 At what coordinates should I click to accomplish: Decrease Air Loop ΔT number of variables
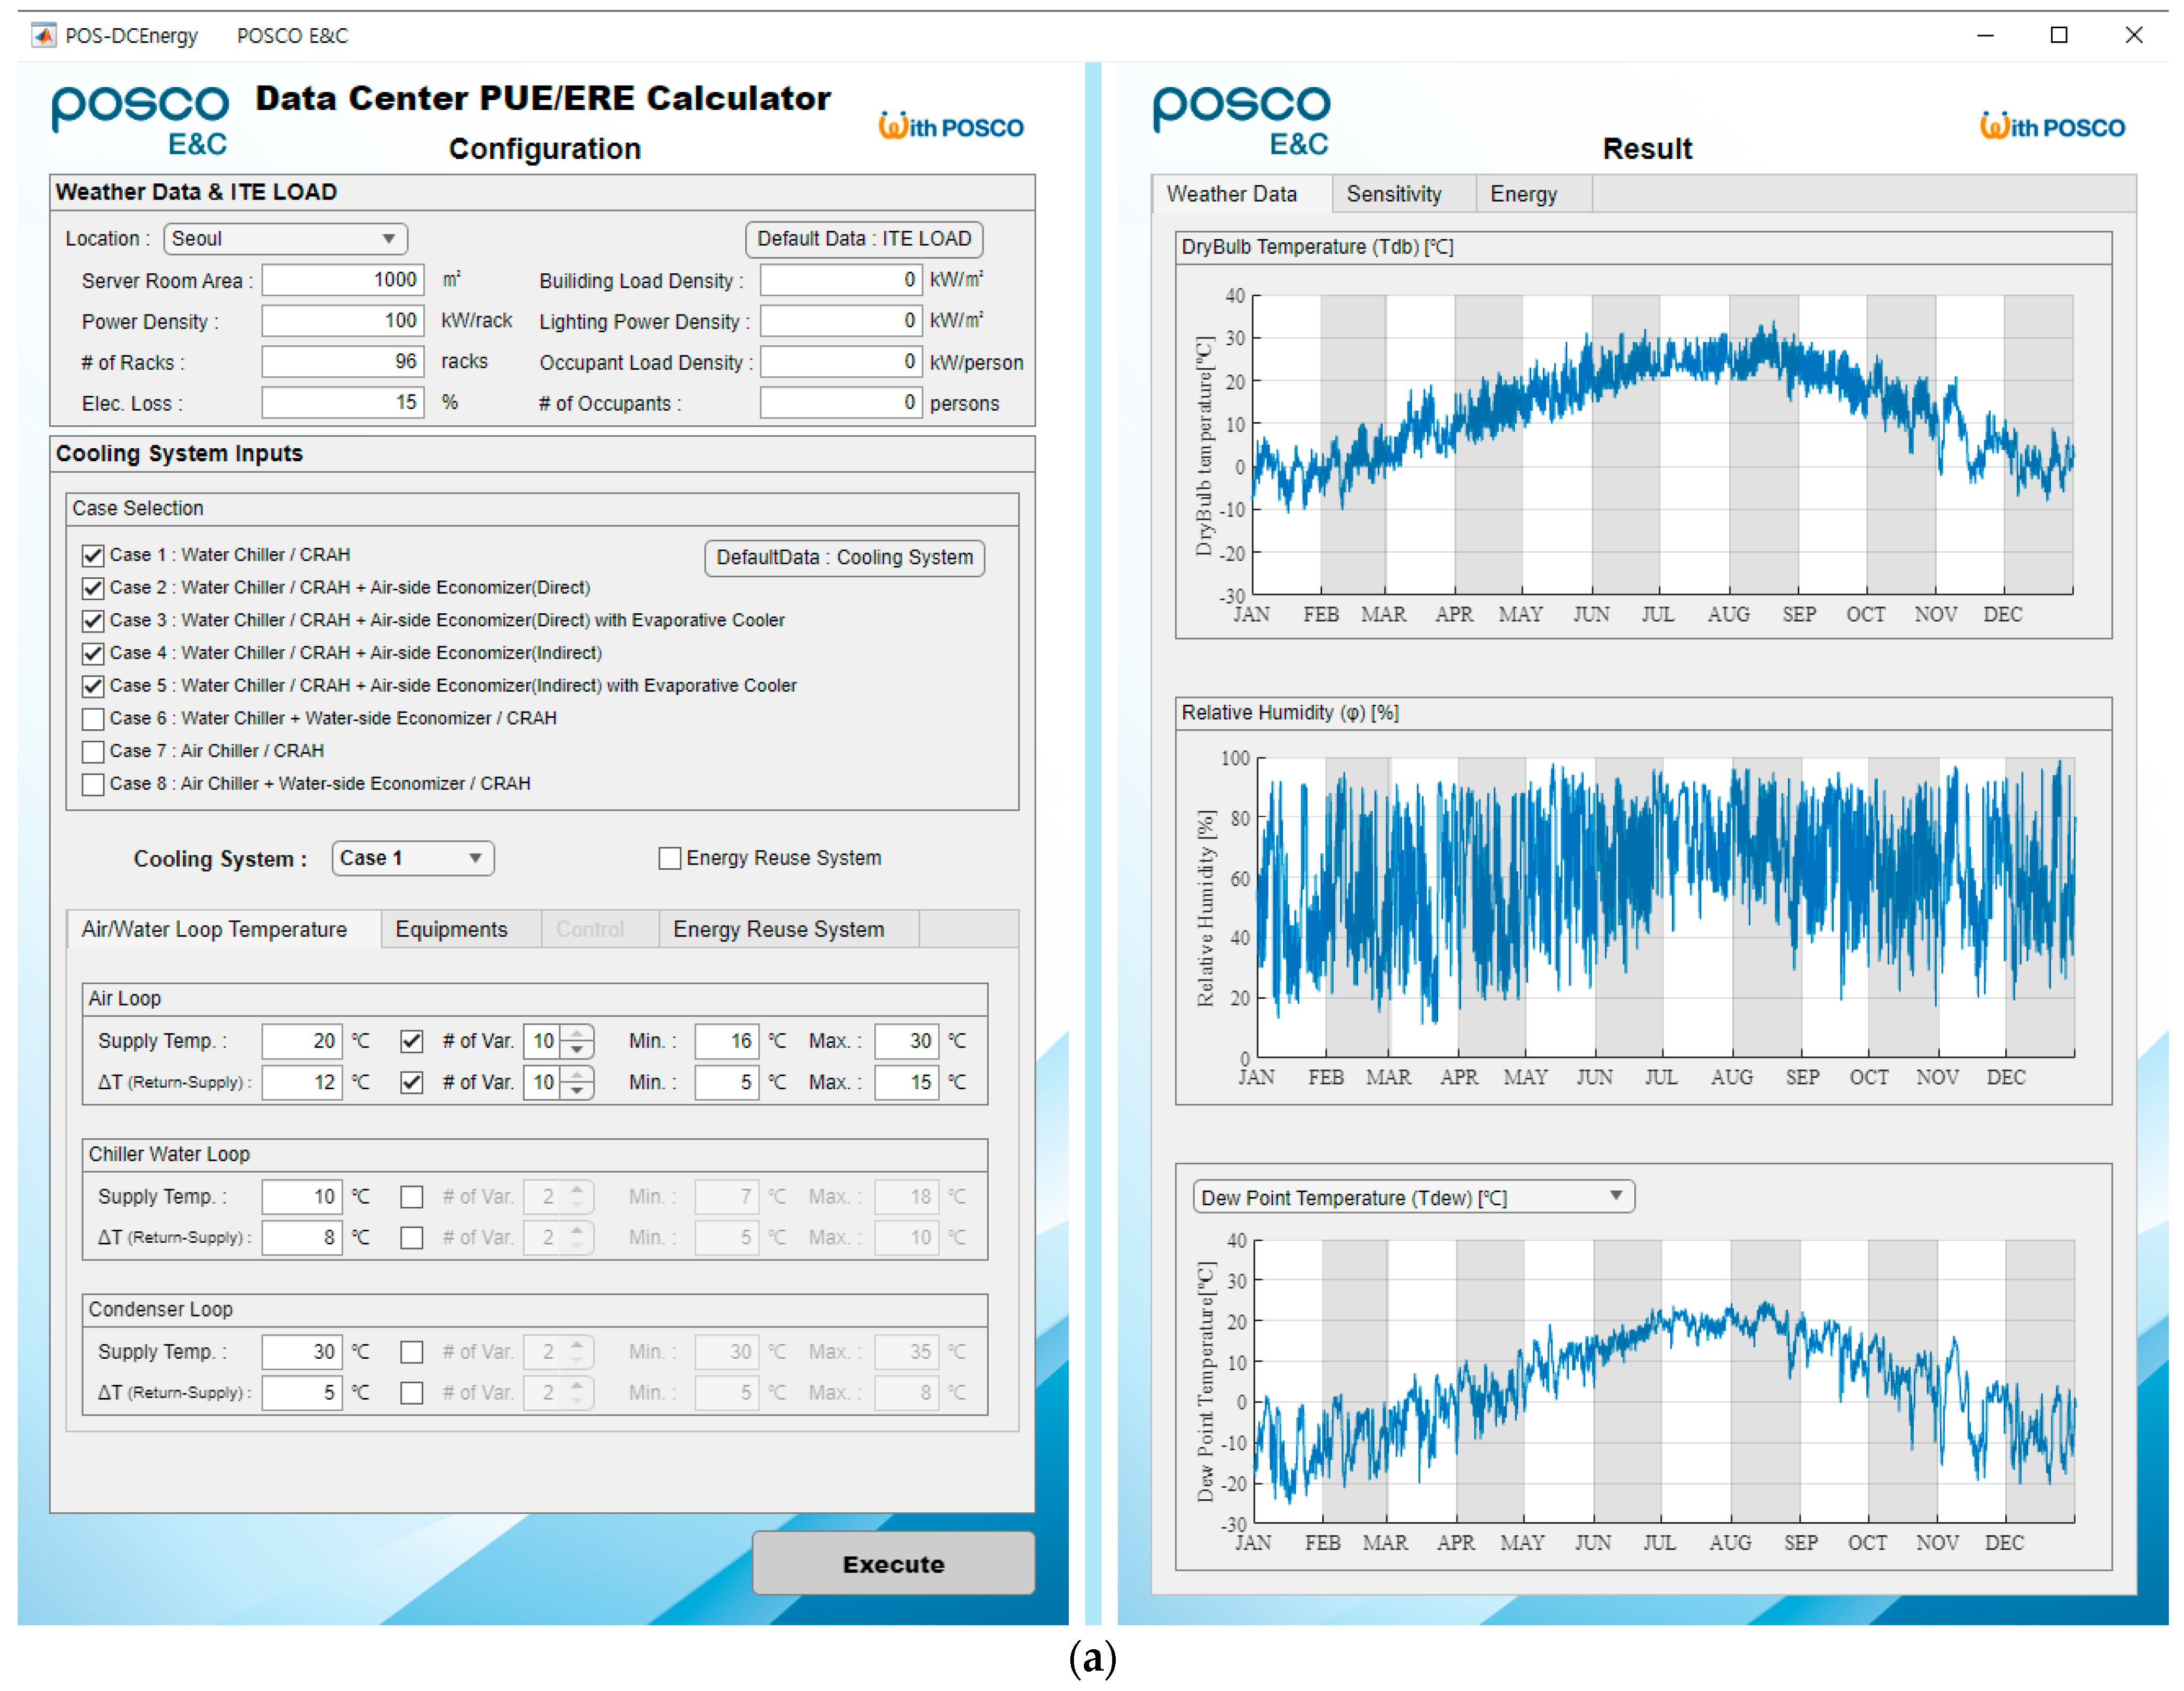pyautogui.click(x=577, y=1090)
